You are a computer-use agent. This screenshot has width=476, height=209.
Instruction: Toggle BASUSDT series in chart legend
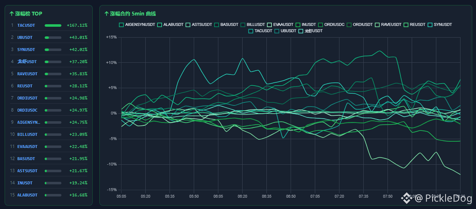pos(226,25)
